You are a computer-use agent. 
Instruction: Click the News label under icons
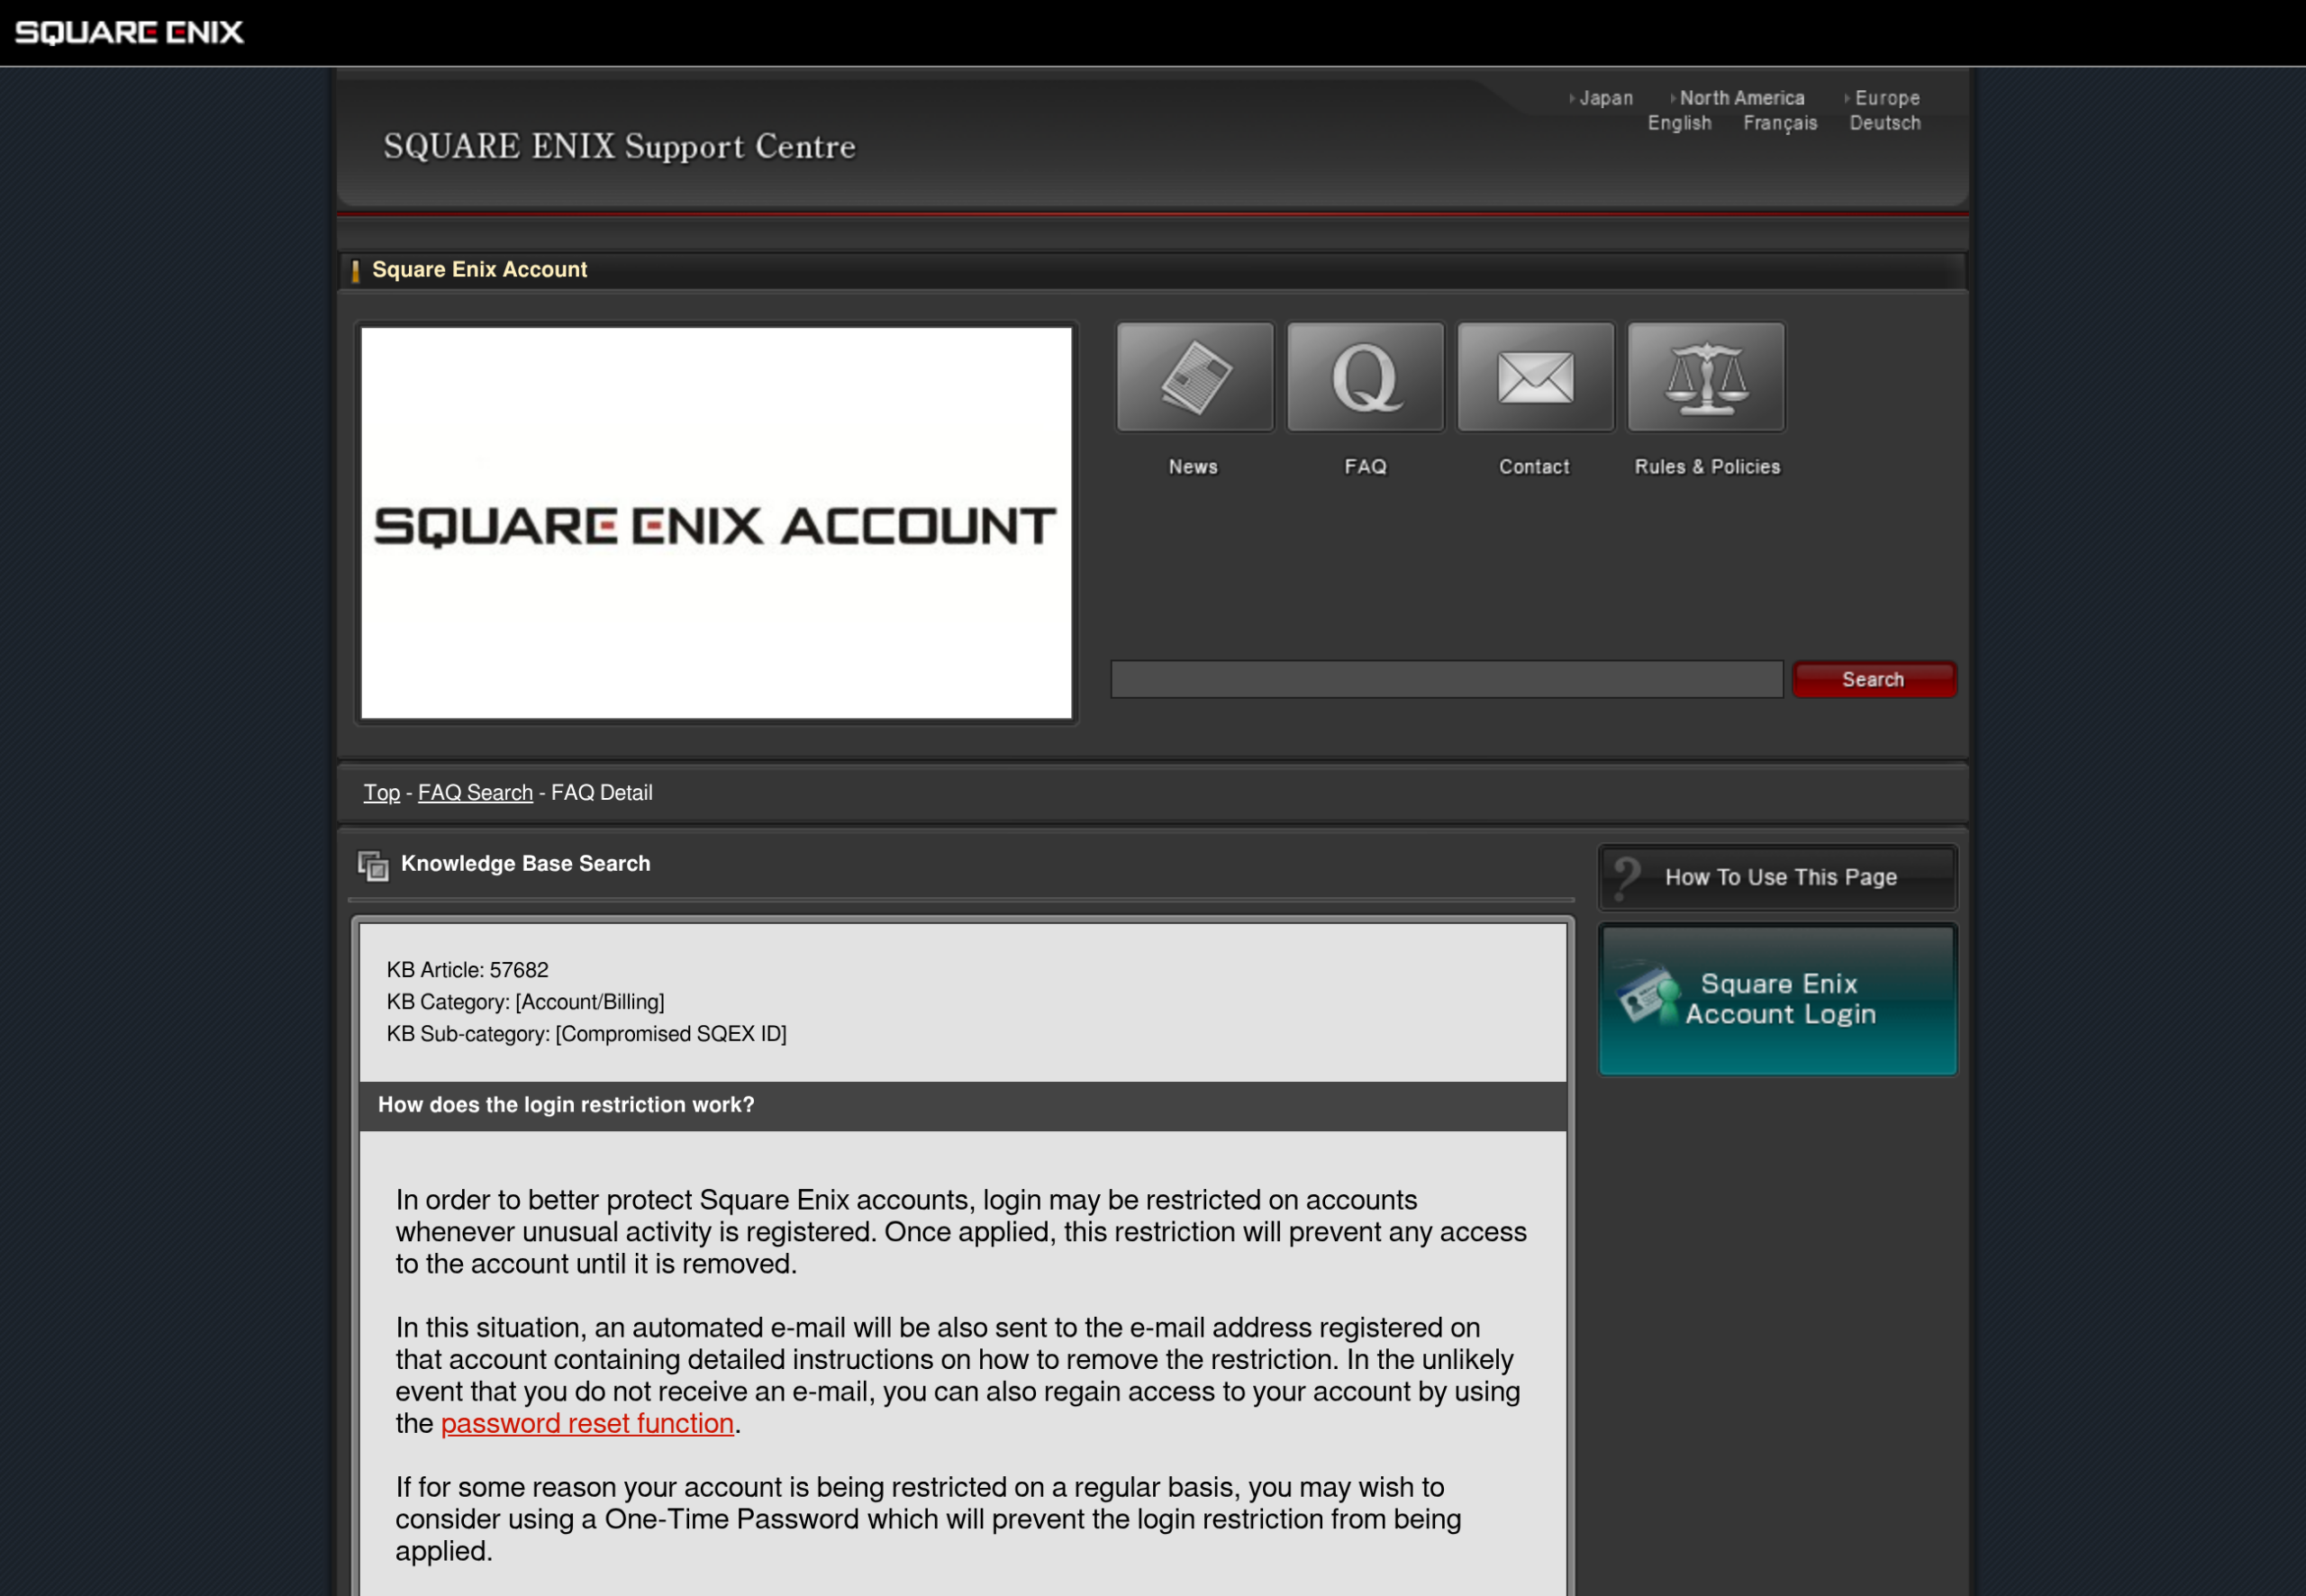[1193, 467]
